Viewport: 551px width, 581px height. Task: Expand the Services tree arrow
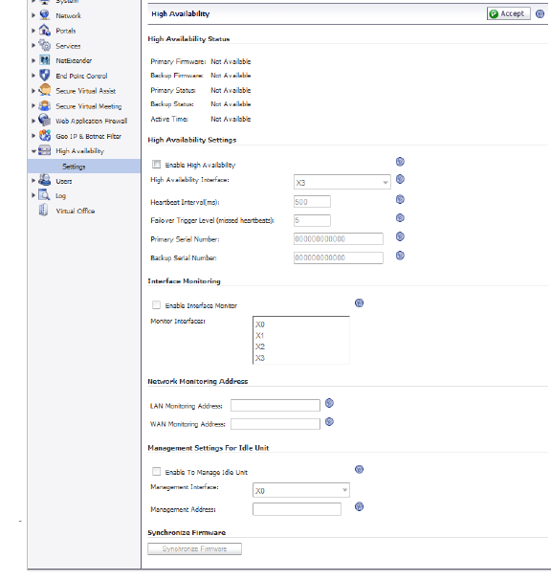point(33,45)
